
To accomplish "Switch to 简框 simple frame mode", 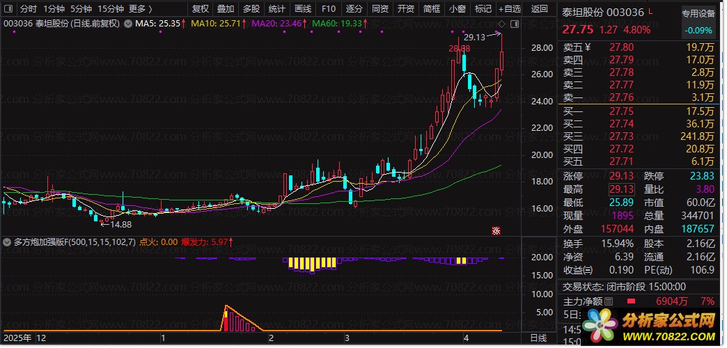I will [x=432, y=9].
